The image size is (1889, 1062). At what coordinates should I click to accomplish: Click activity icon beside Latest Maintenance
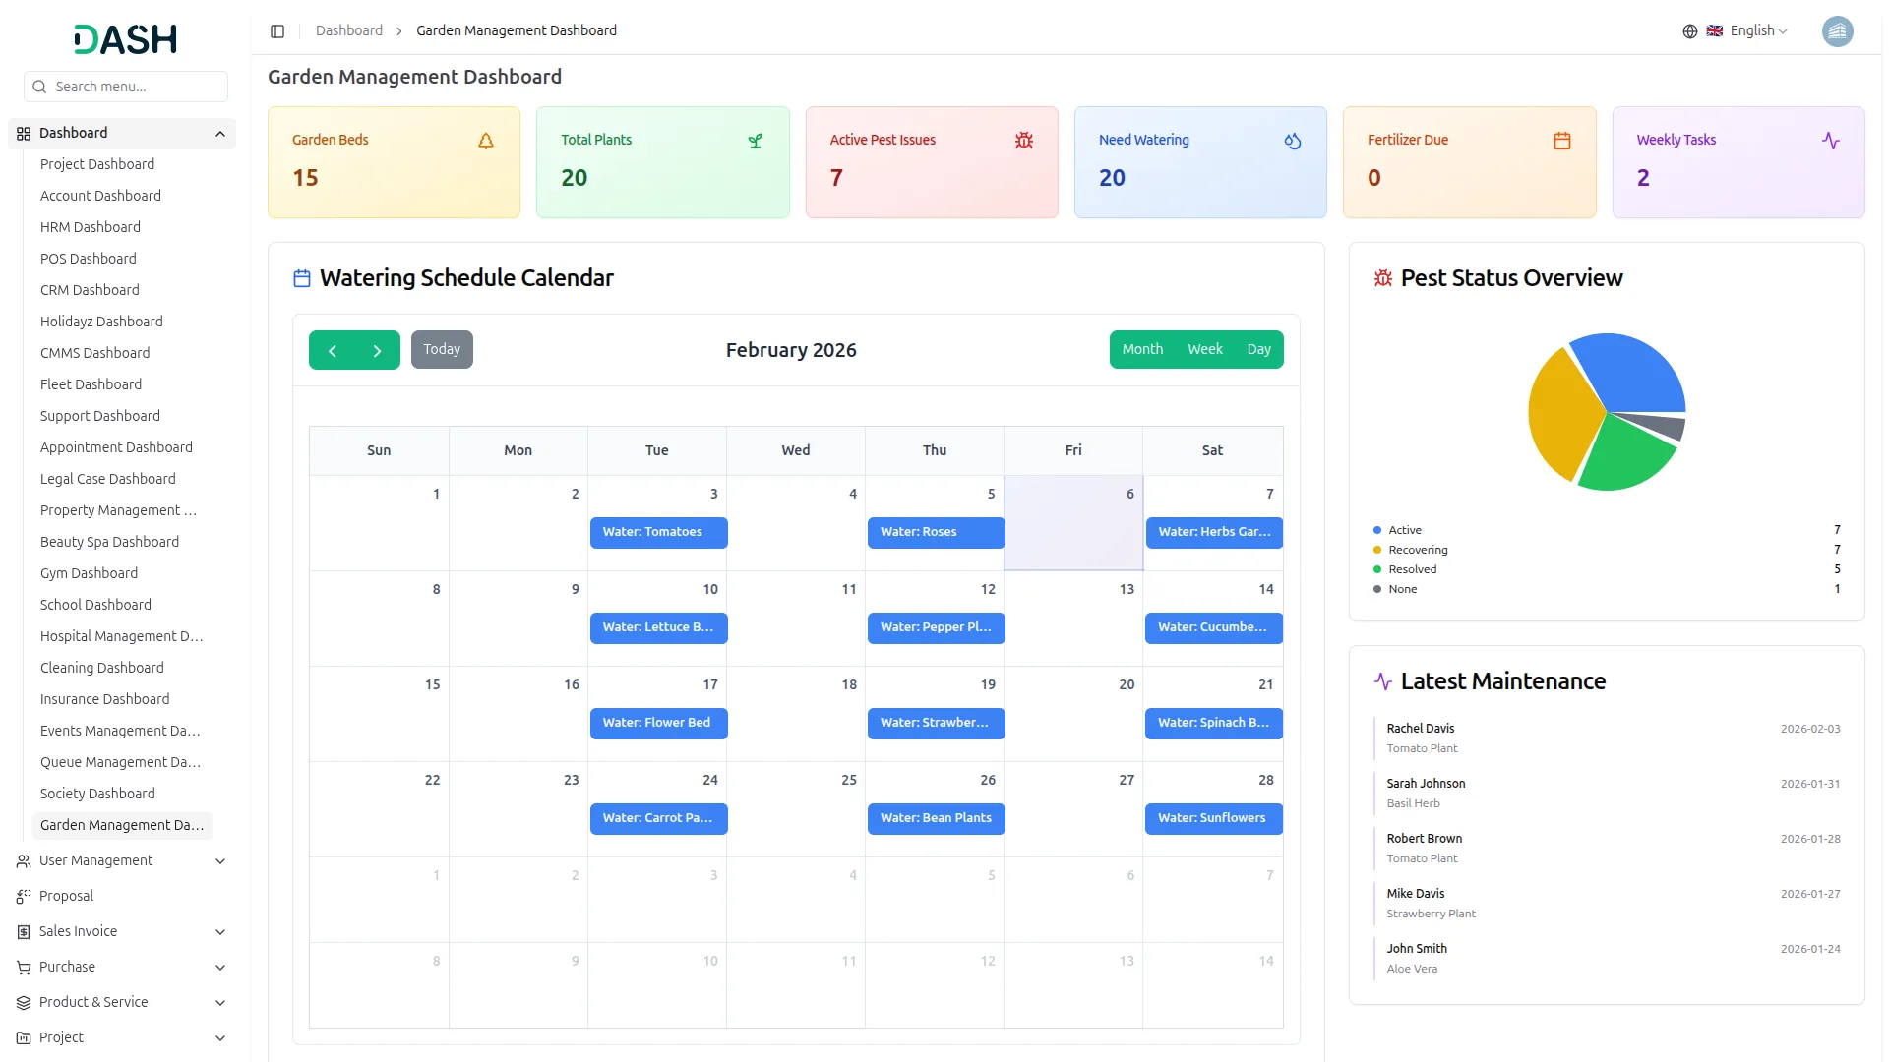click(x=1383, y=681)
